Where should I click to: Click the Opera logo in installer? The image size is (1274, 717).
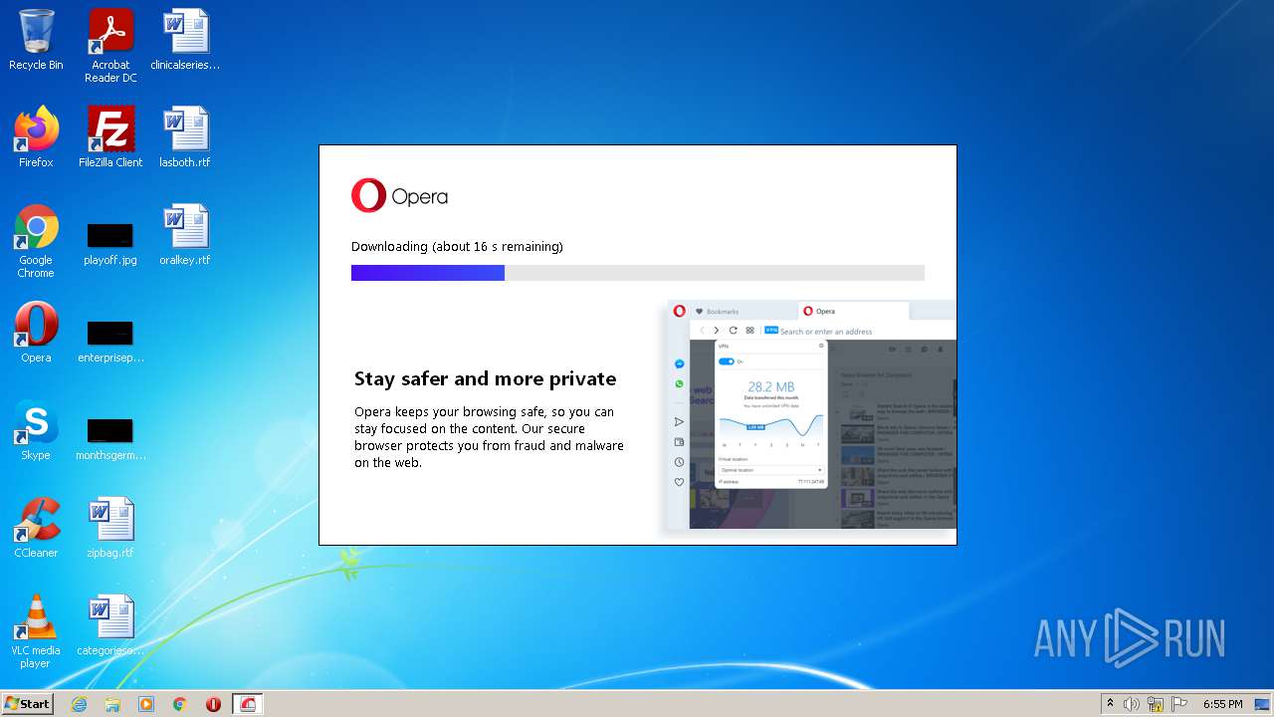399,196
